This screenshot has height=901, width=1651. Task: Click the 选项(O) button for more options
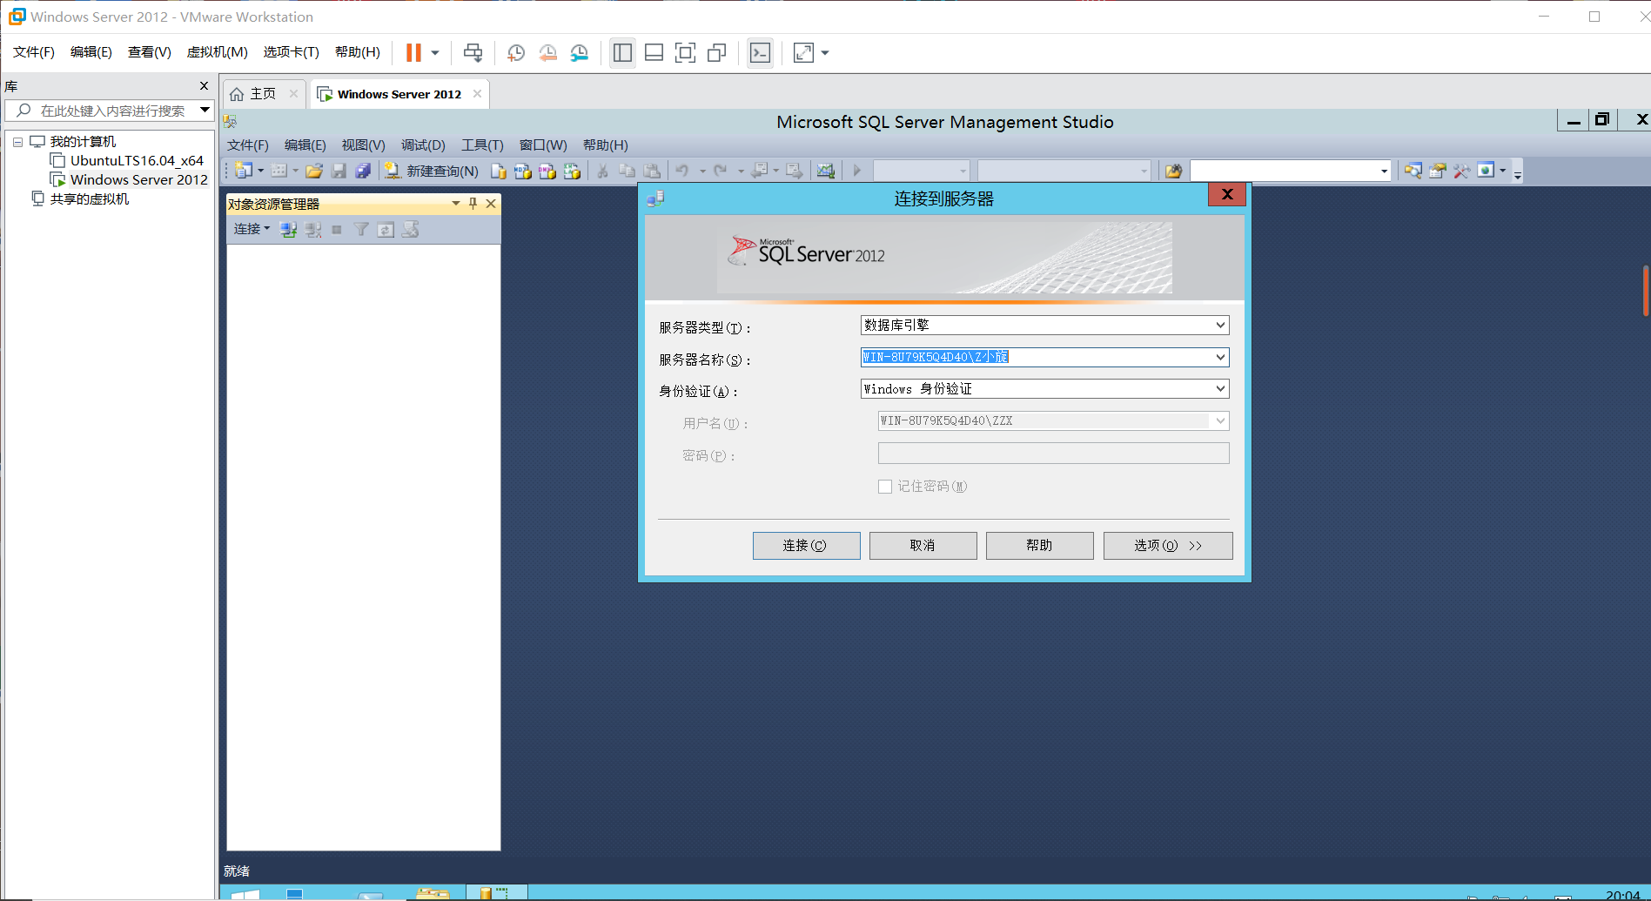click(1167, 545)
